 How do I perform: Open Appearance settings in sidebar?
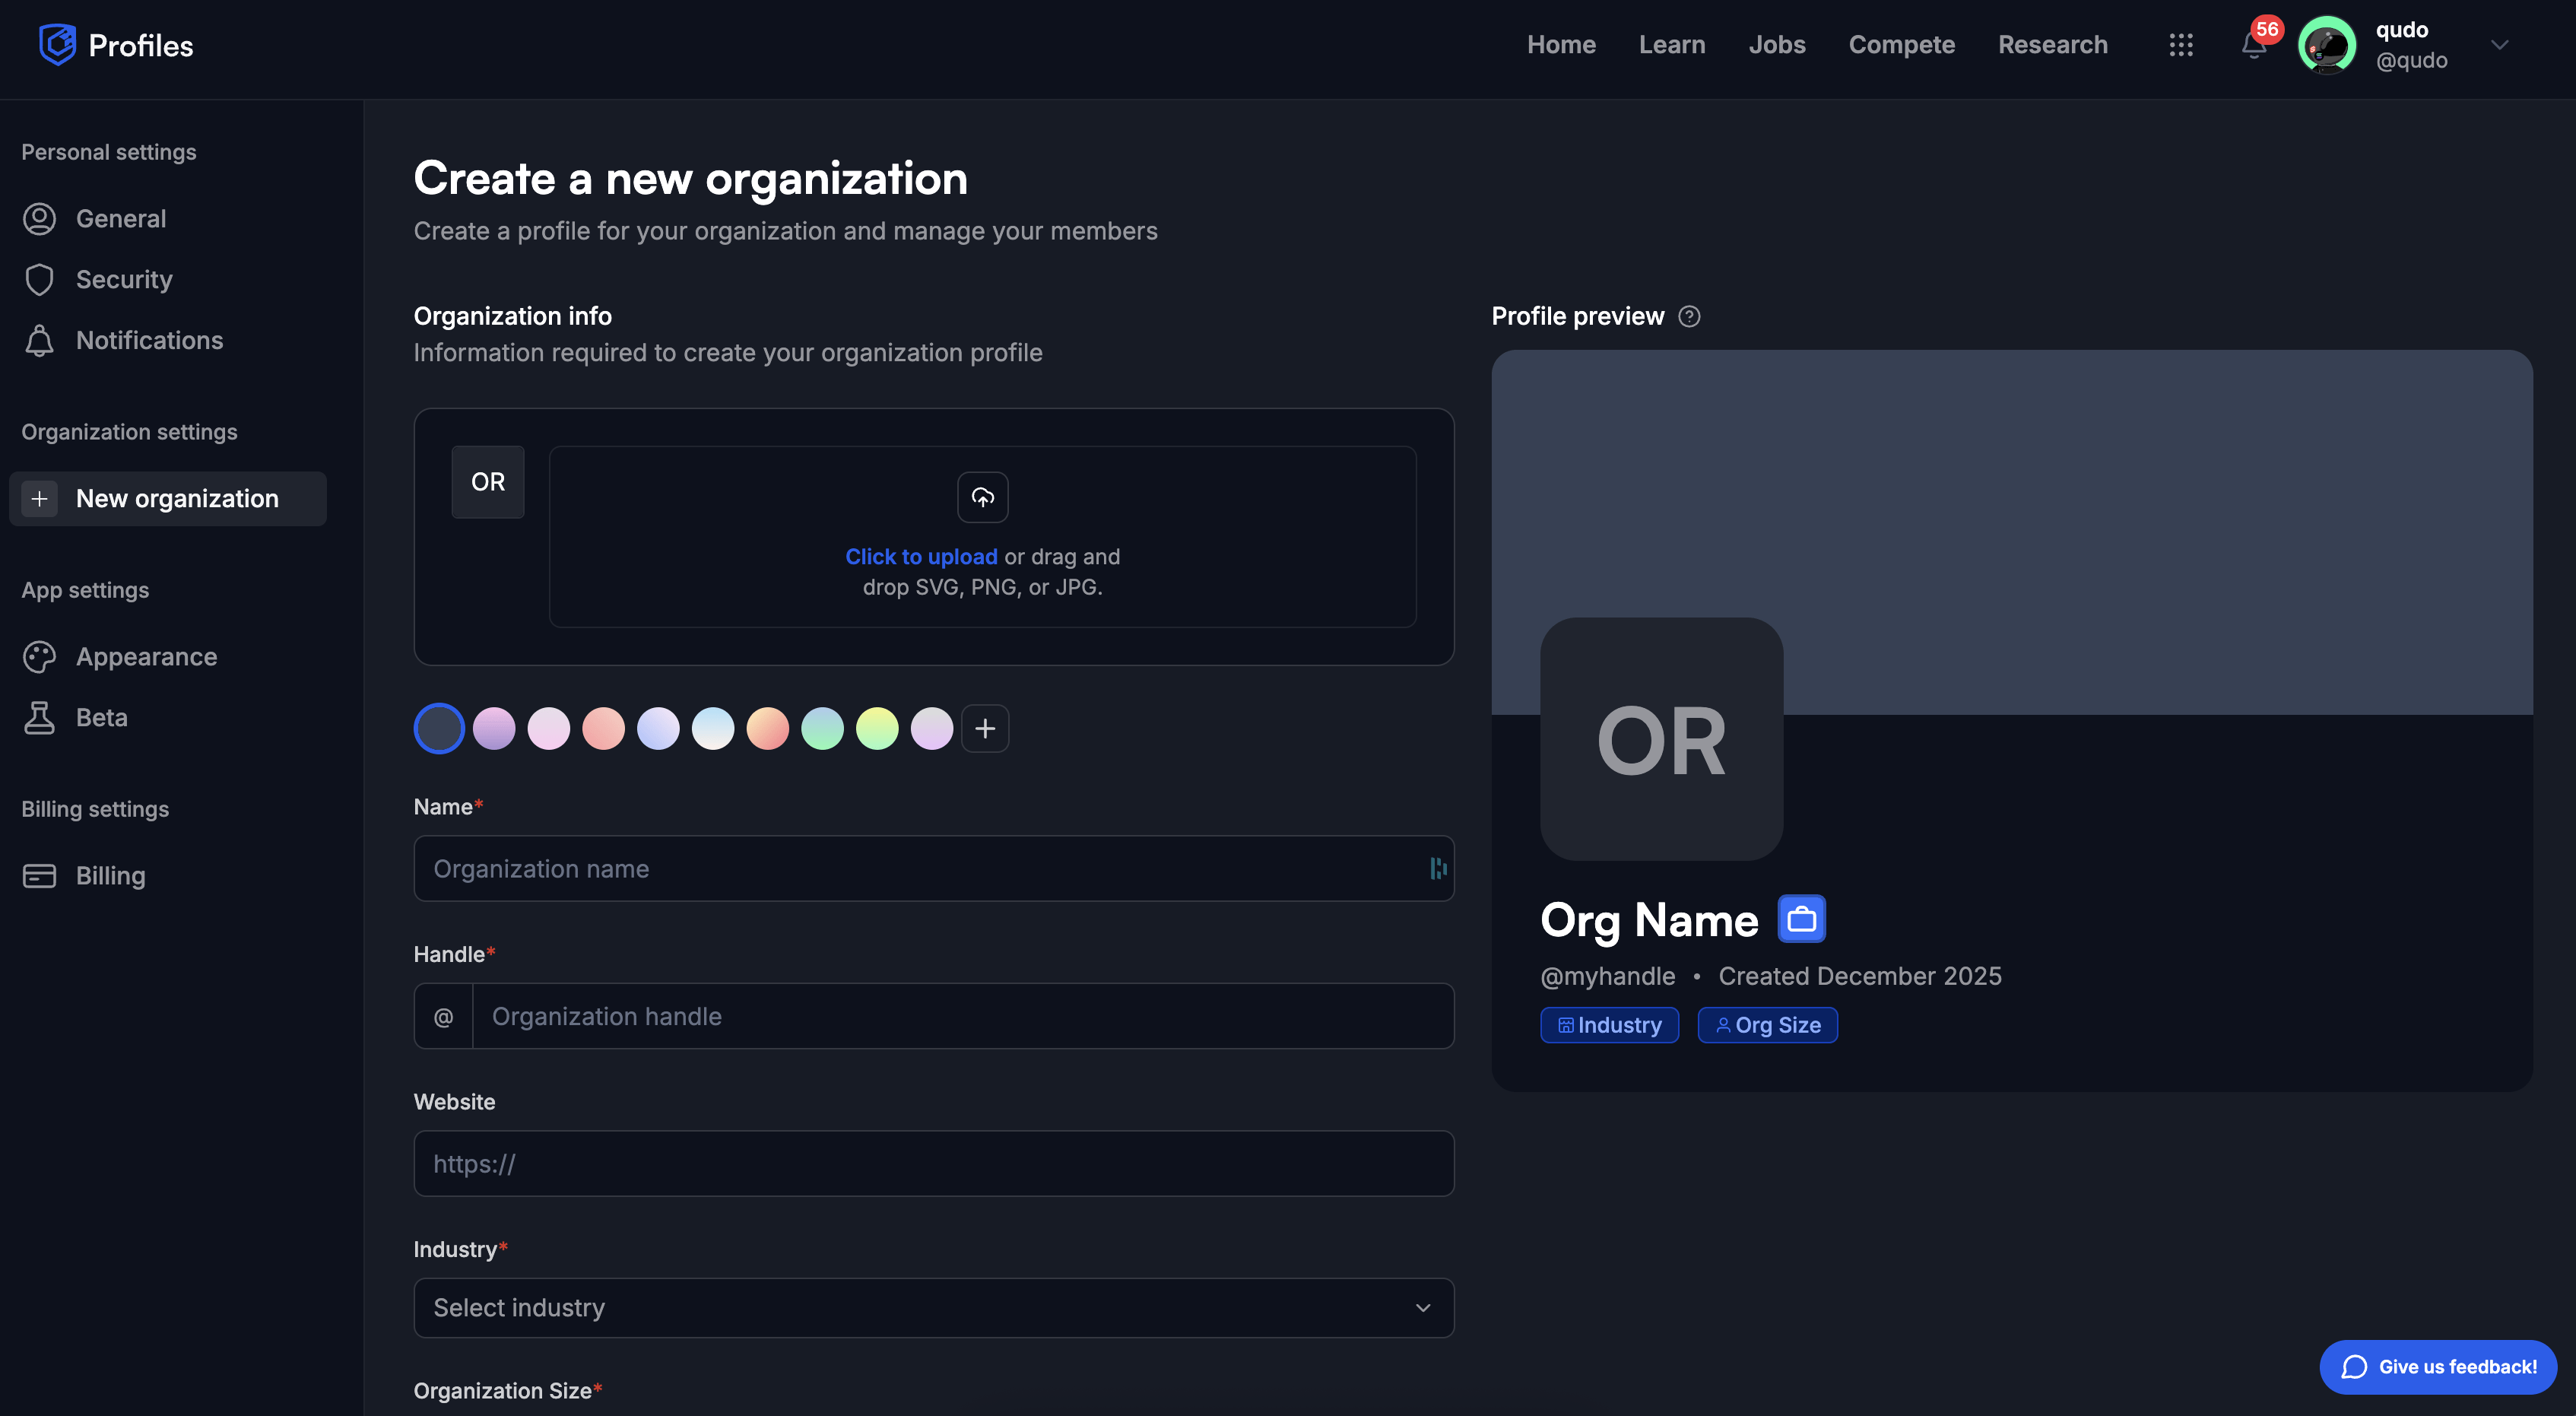pyautogui.click(x=146, y=657)
